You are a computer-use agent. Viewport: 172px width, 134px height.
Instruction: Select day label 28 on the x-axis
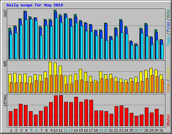(146, 130)
